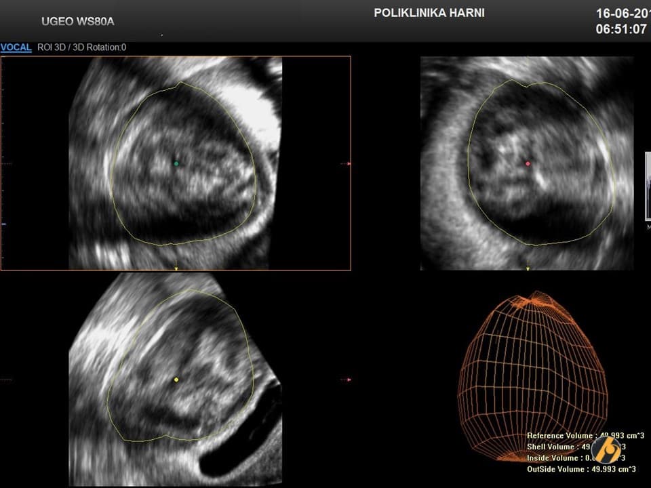Image resolution: width=651 pixels, height=488 pixels.
Task: Click yellow center dot in bottom-left plane
Action: point(176,380)
